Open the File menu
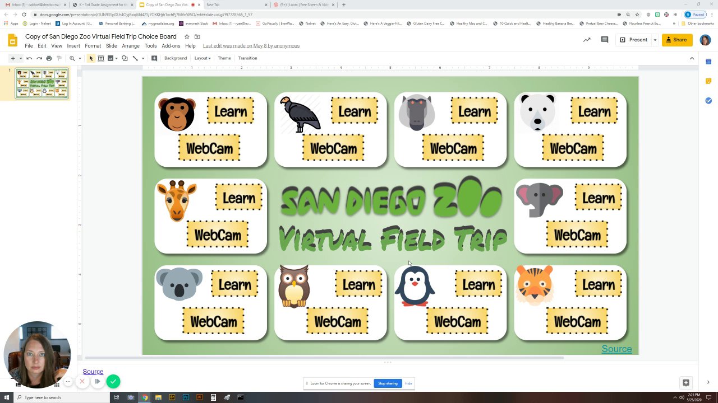718x403 pixels. 29,46
